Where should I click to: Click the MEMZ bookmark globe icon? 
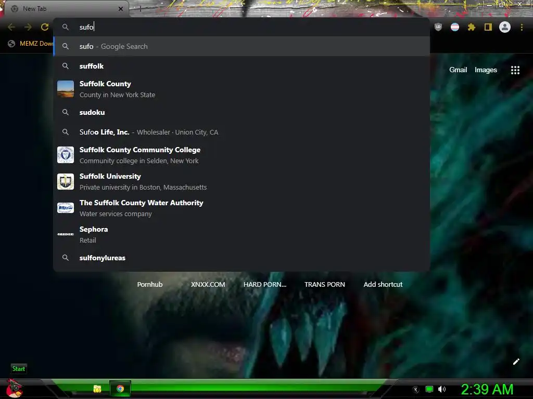(x=11, y=44)
